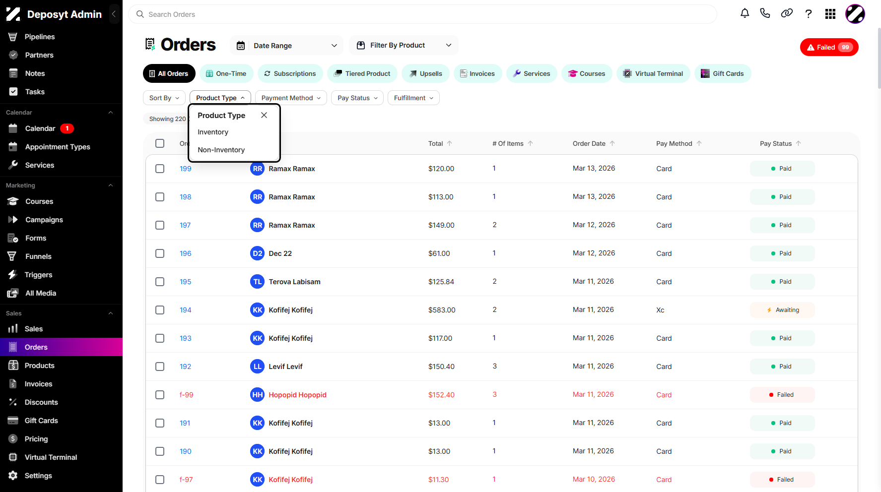Click the red Failed 99 button
Screen dimensions: 881x492
(829, 47)
